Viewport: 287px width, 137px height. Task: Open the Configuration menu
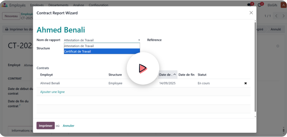point(98,5)
